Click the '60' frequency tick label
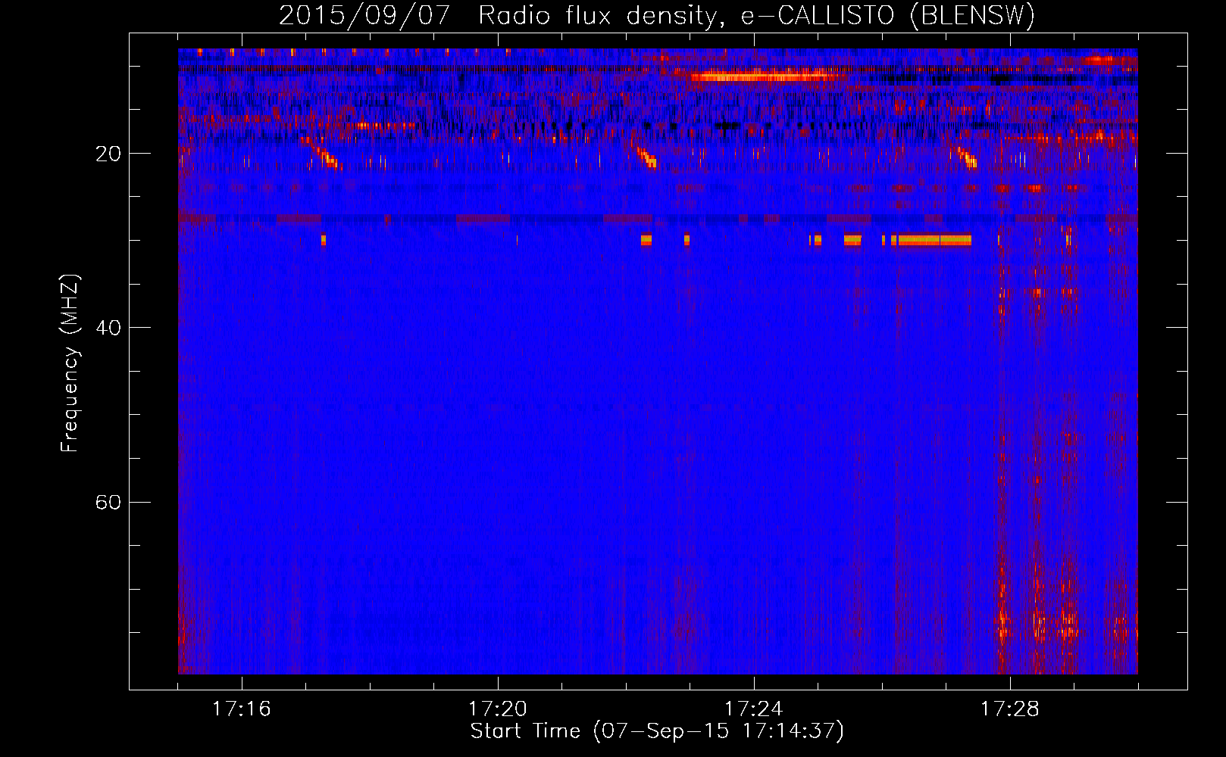Screen dimensions: 1226x757 [x=108, y=502]
